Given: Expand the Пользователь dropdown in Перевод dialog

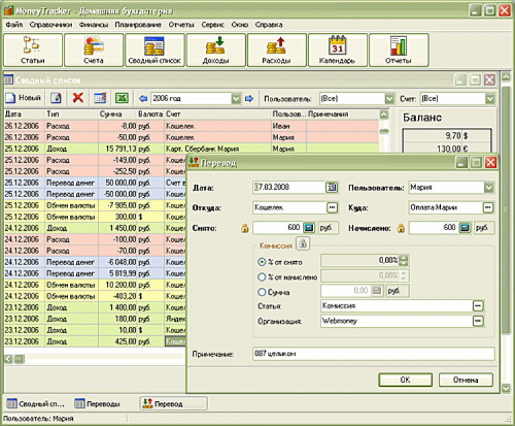Looking at the screenshot, I should coord(488,187).
